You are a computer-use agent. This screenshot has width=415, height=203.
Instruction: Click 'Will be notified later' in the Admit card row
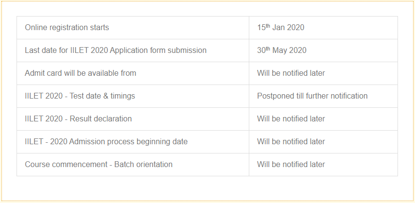[x=291, y=73]
